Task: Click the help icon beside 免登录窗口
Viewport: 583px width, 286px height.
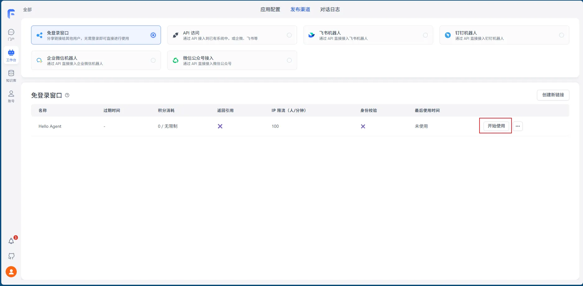Action: point(67,95)
